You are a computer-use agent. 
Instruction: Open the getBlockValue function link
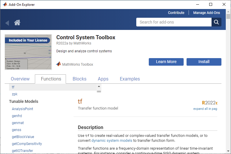(x=23, y=137)
